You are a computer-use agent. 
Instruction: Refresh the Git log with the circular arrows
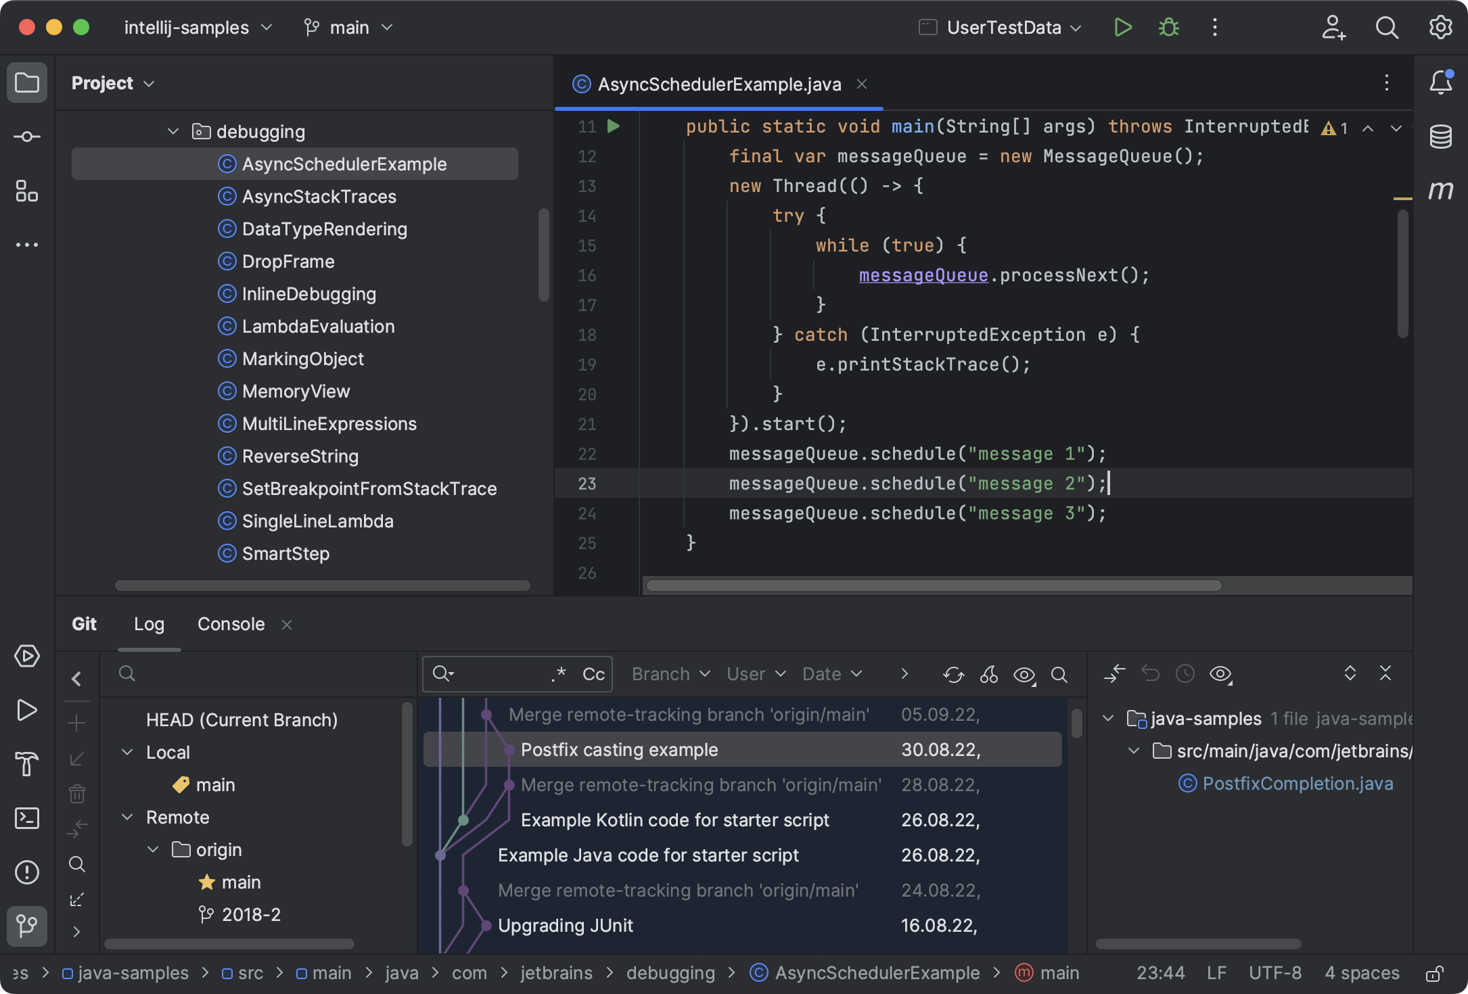(x=953, y=674)
